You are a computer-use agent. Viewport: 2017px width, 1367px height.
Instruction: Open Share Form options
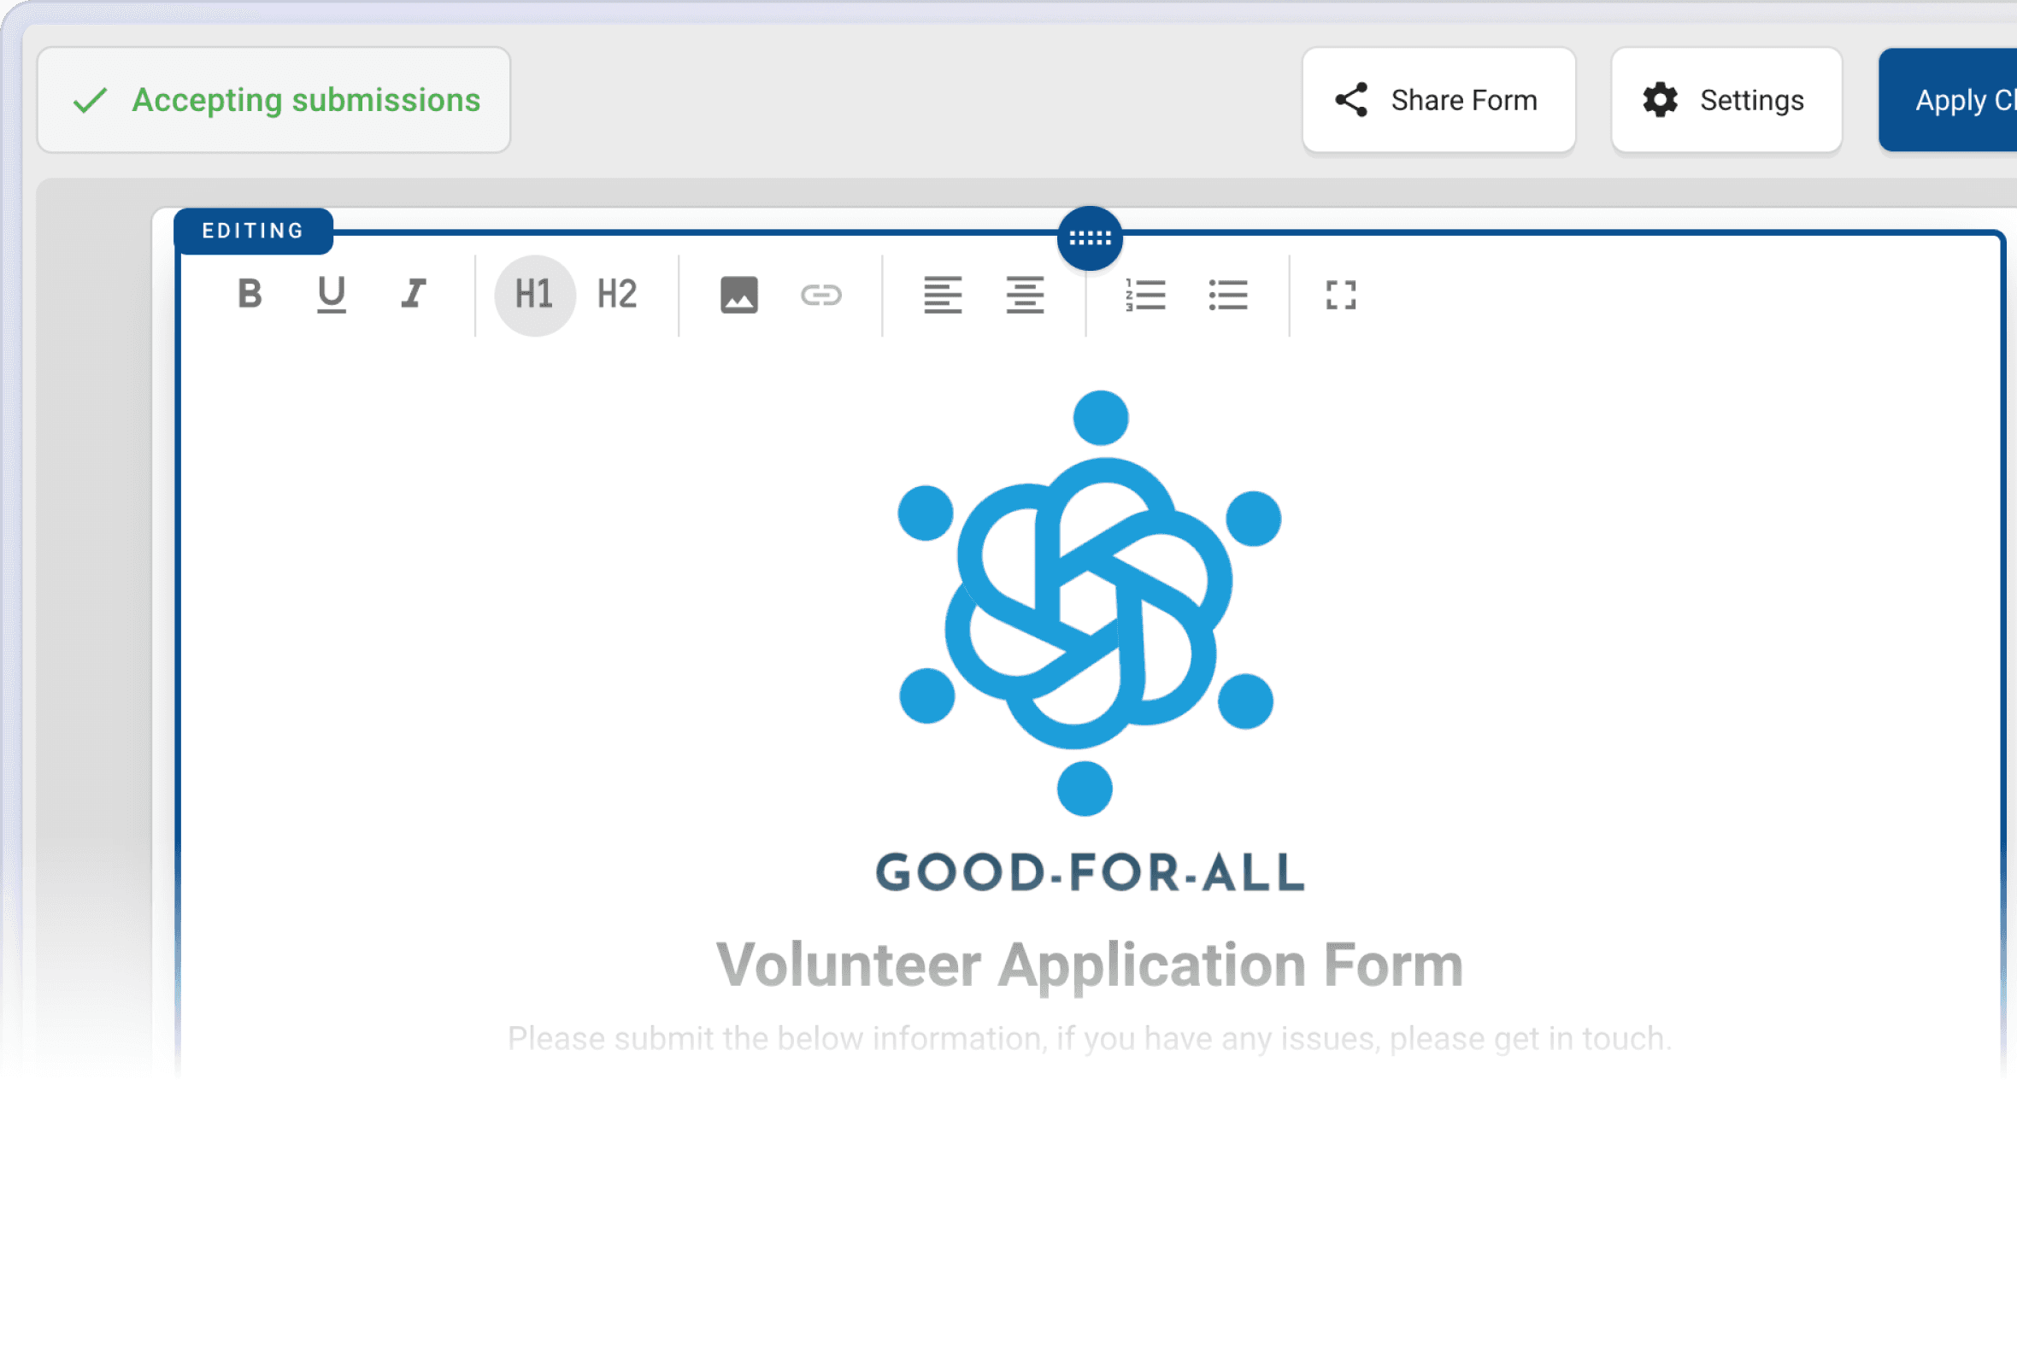(1438, 101)
